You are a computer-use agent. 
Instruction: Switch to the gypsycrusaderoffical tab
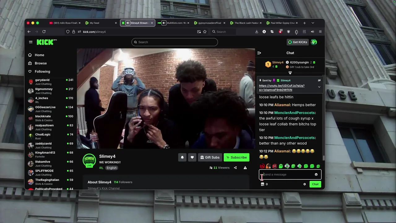(209, 23)
